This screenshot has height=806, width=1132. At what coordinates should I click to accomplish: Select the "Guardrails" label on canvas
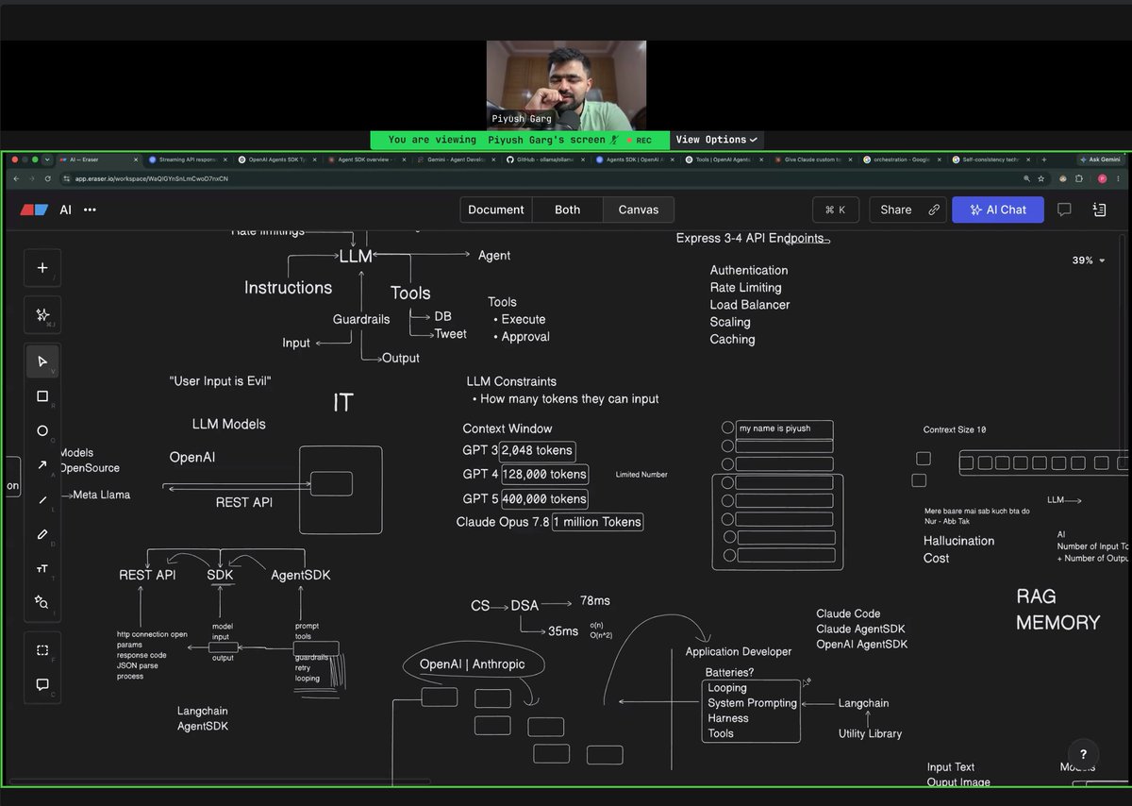(361, 320)
